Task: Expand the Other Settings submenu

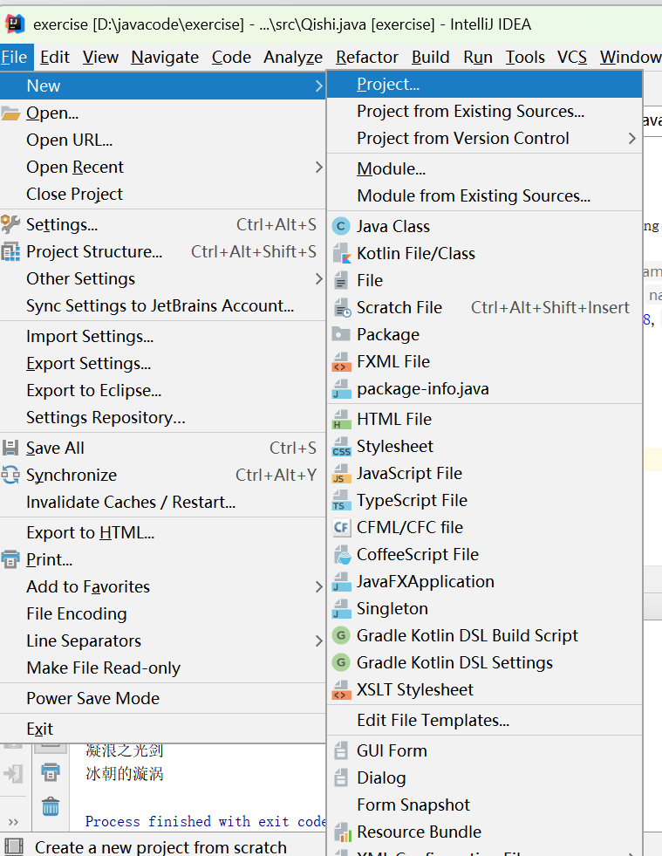Action: click(318, 279)
